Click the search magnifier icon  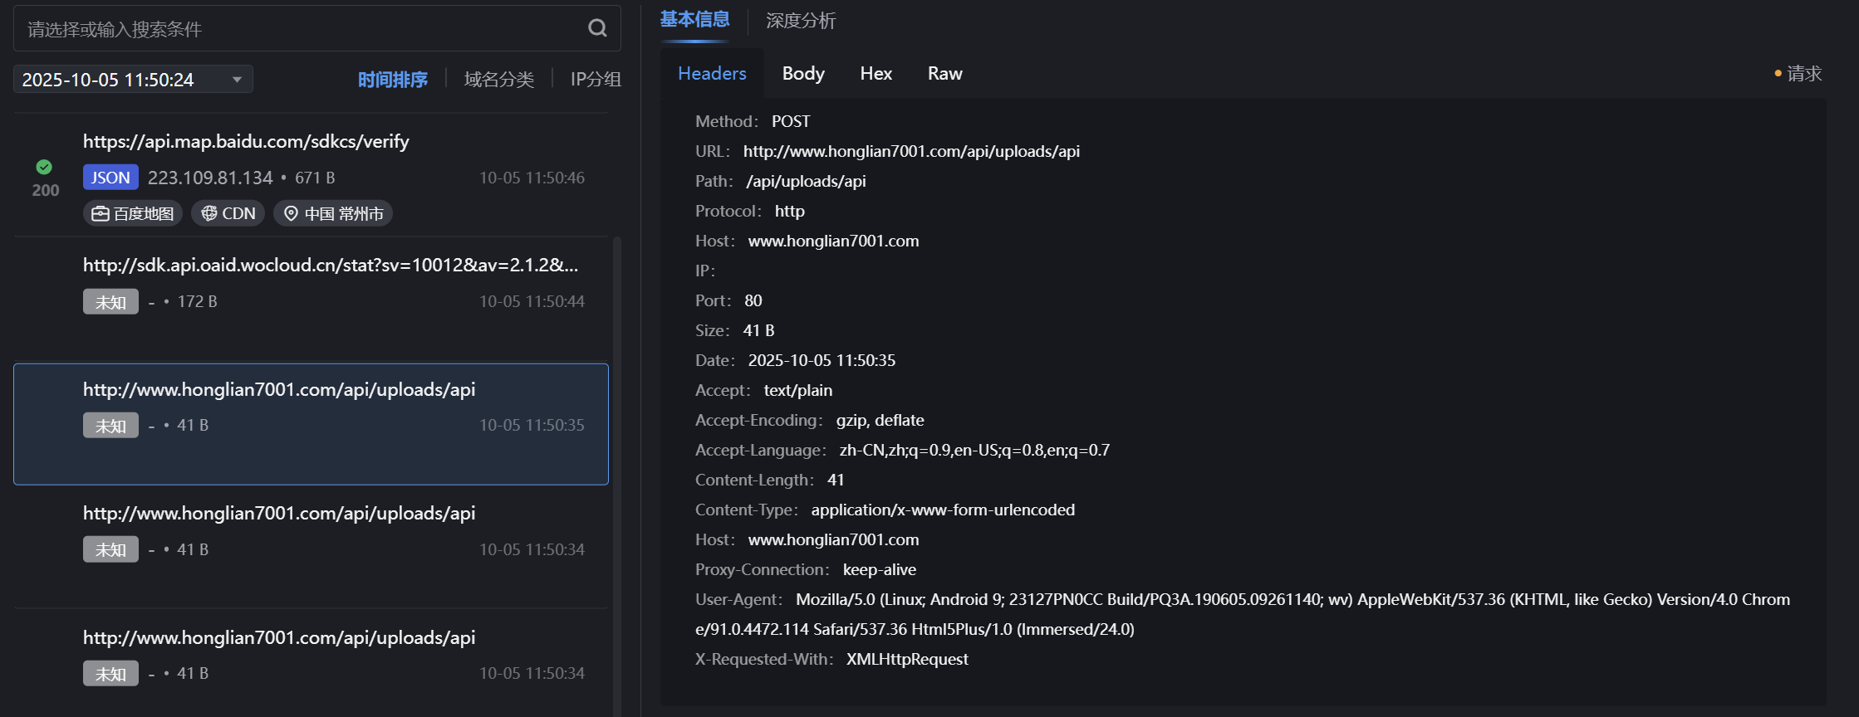coord(597,28)
